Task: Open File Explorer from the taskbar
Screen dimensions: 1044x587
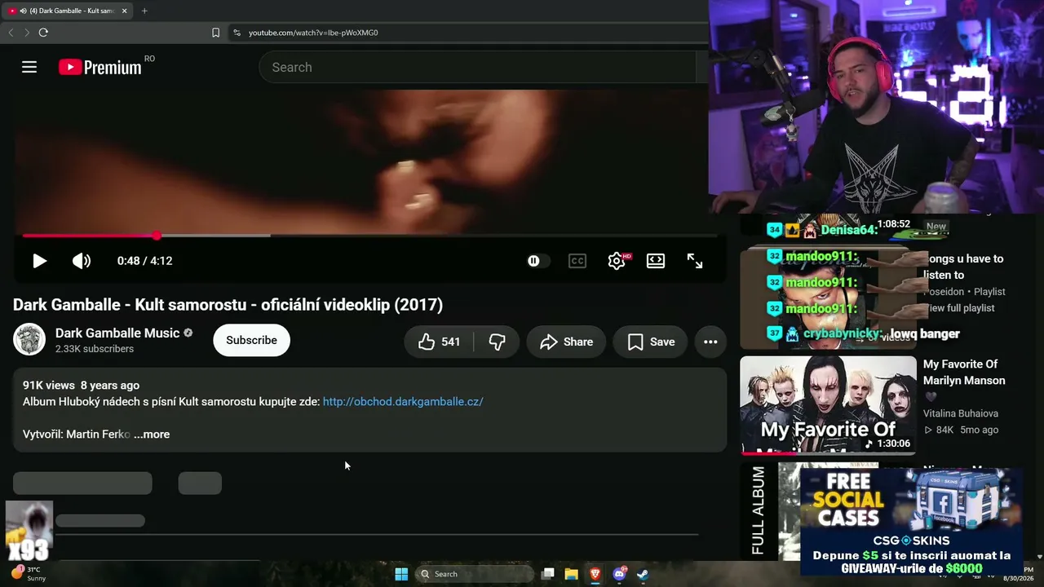Action: [572, 574]
